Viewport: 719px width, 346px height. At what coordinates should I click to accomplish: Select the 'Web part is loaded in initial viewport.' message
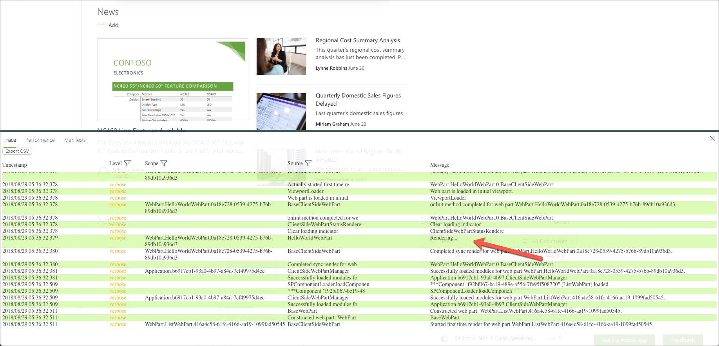click(471, 191)
